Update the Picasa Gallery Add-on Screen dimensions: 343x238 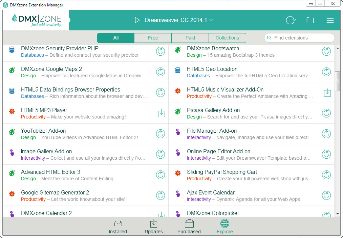[326, 113]
